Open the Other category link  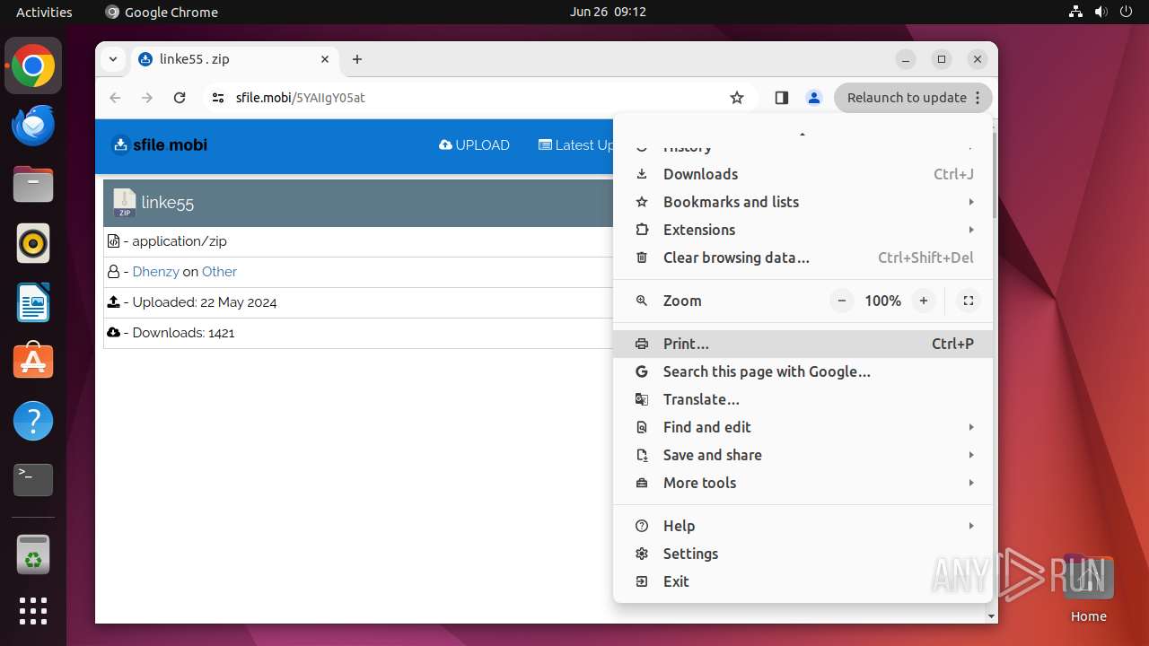(x=219, y=272)
